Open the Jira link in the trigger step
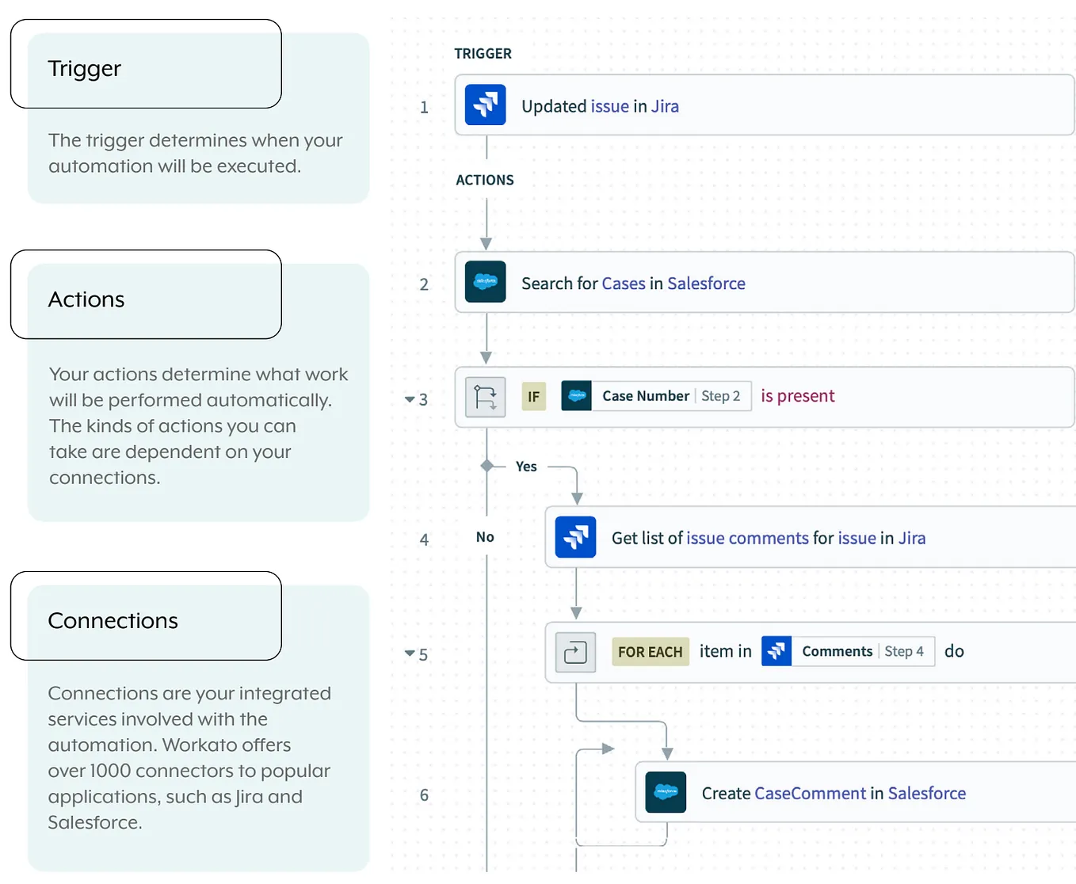The width and height of the screenshot is (1076, 884). click(664, 105)
